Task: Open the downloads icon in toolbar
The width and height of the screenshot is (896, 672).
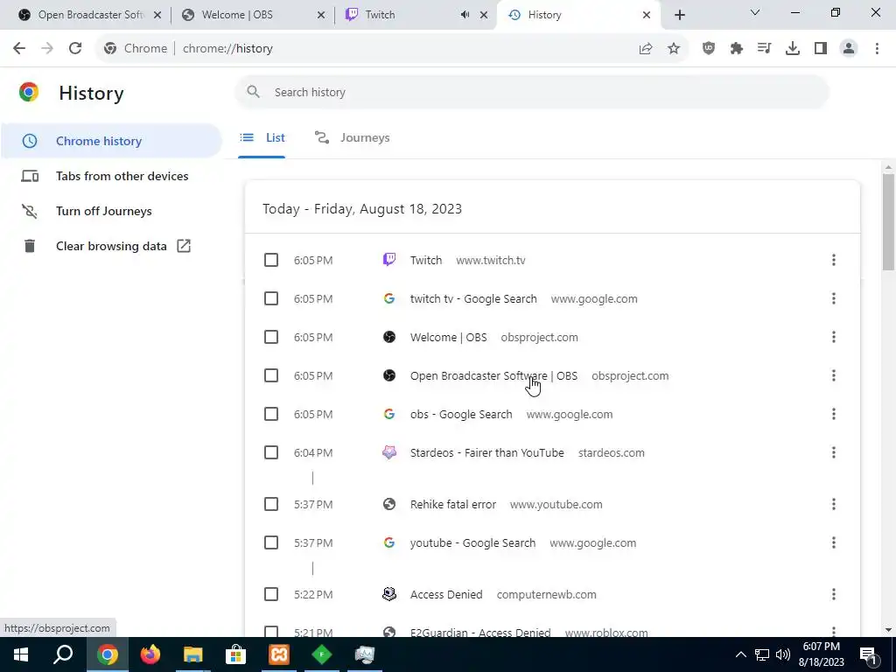Action: point(792,49)
